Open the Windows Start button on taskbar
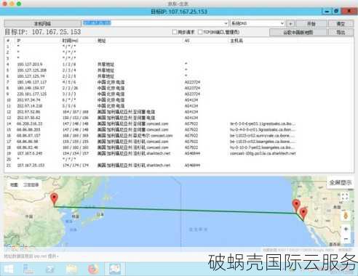 coord(9,269)
